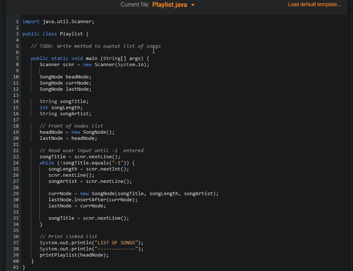Click the SongNode headNode declaration

(x=65, y=77)
